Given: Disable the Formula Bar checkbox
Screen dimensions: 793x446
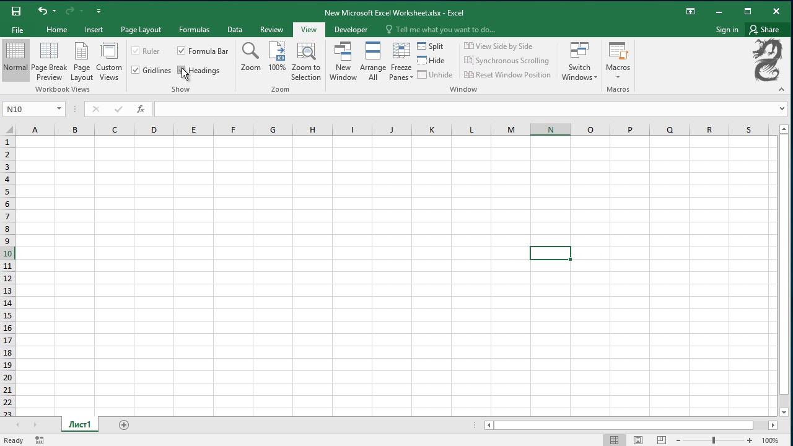Looking at the screenshot, I should [182, 51].
